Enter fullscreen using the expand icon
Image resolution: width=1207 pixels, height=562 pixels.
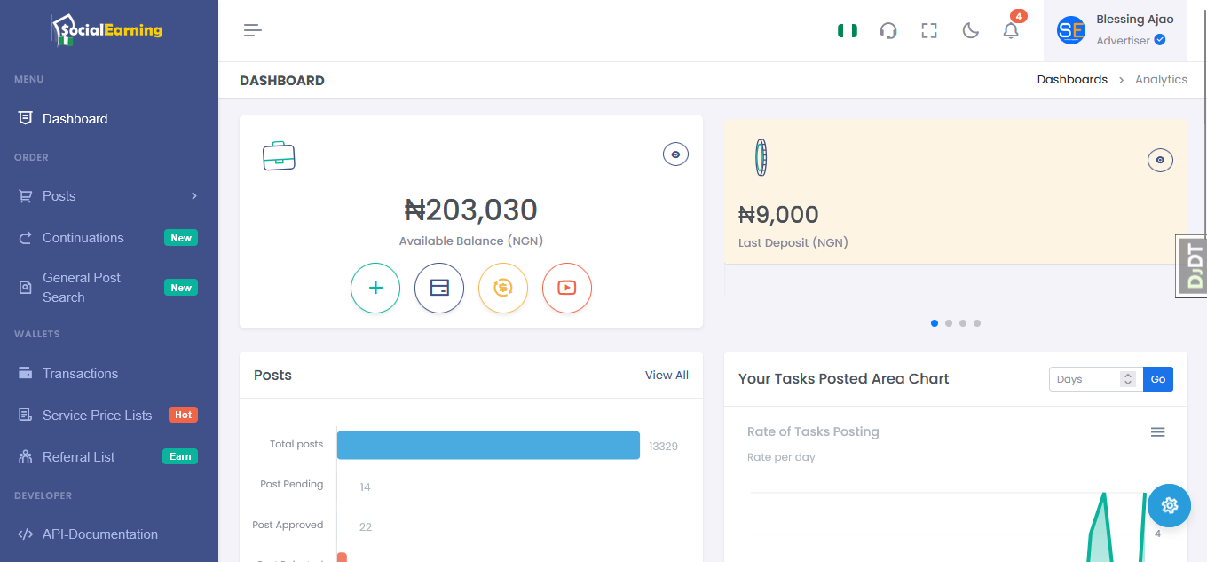point(929,31)
